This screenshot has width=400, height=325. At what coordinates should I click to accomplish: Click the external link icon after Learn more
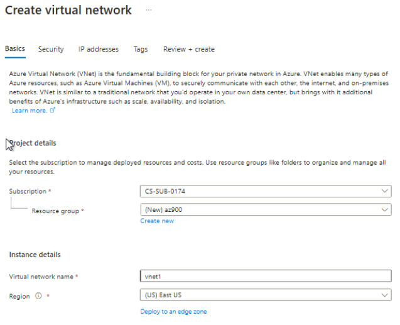click(53, 111)
